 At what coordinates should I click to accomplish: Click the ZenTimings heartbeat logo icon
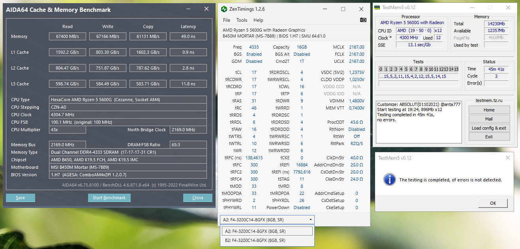[224, 9]
